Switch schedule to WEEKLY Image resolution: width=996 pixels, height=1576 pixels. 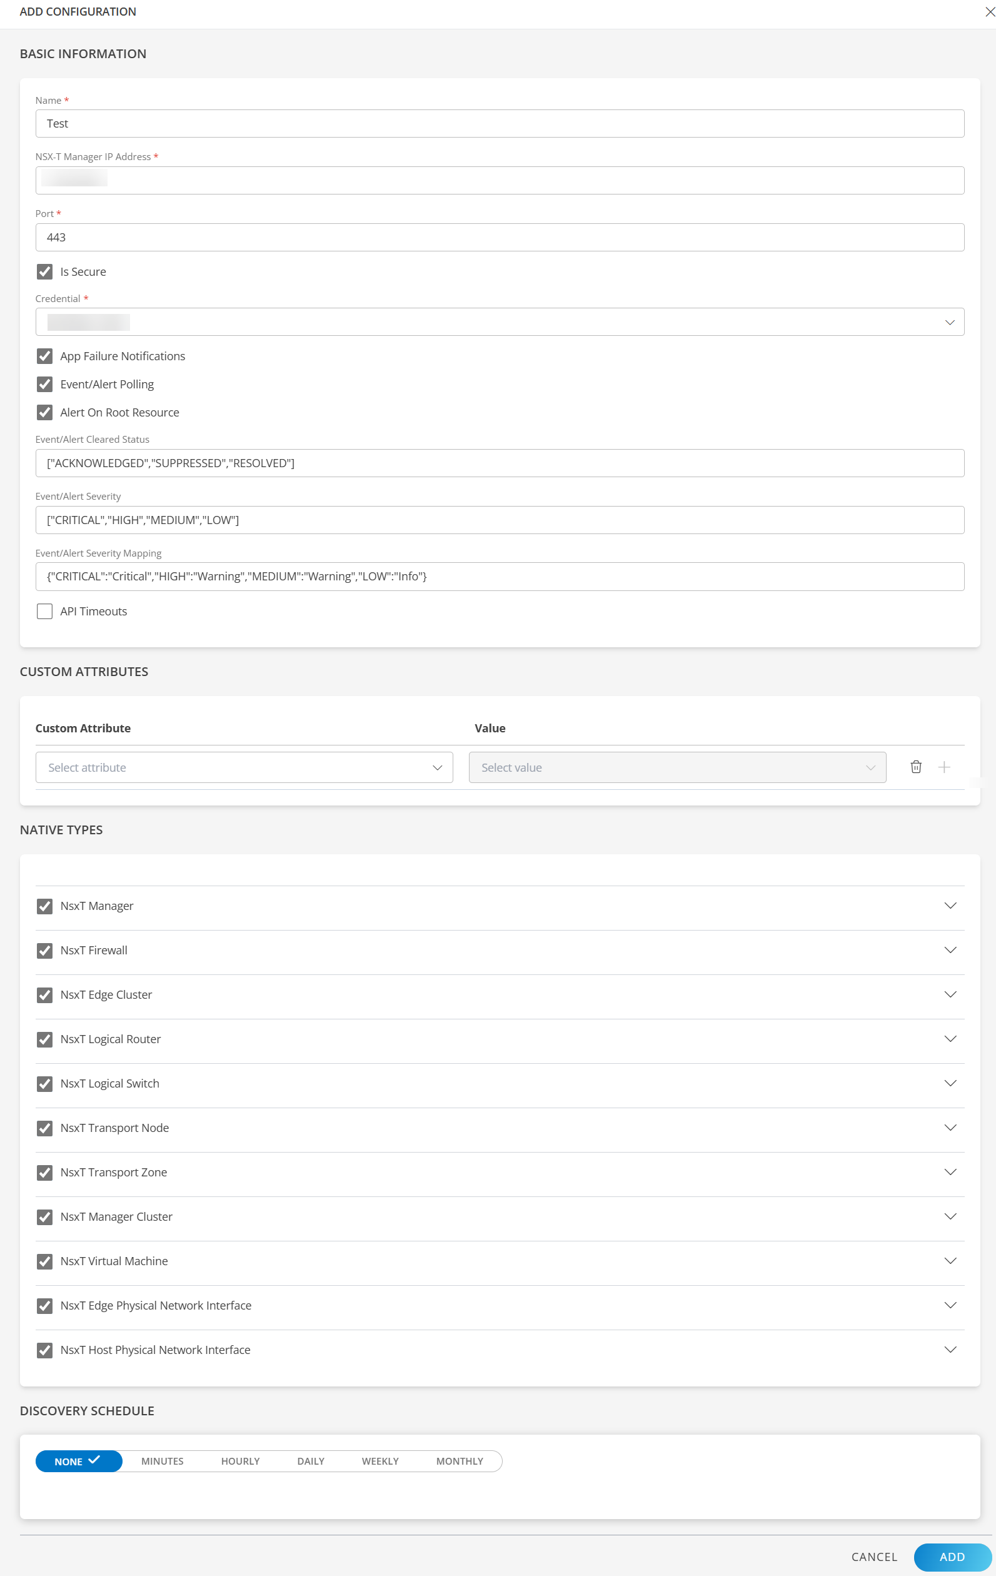point(380,1462)
